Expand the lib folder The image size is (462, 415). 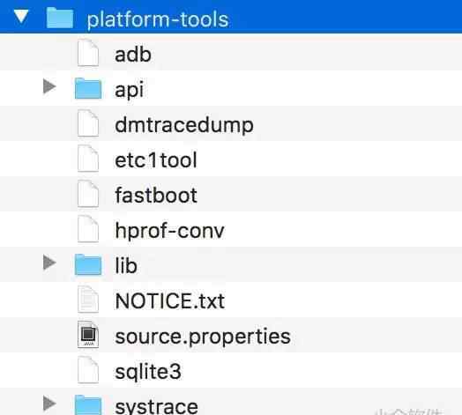pos(49,263)
